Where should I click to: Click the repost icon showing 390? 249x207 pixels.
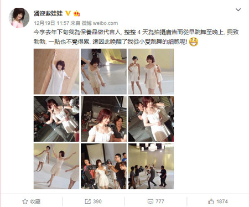coord(93,201)
